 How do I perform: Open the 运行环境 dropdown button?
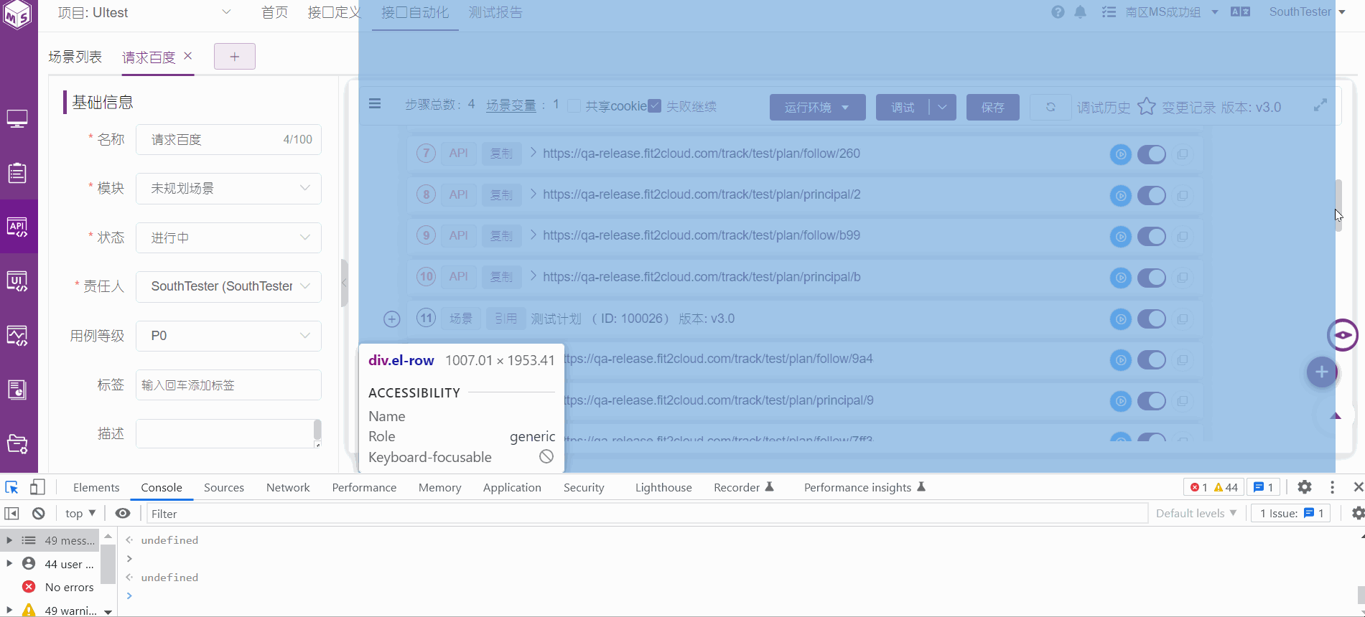point(817,107)
